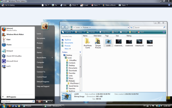This screenshot has width=172, height=108.
Task: Click the Start orb on the taskbar
Action: point(4,106)
